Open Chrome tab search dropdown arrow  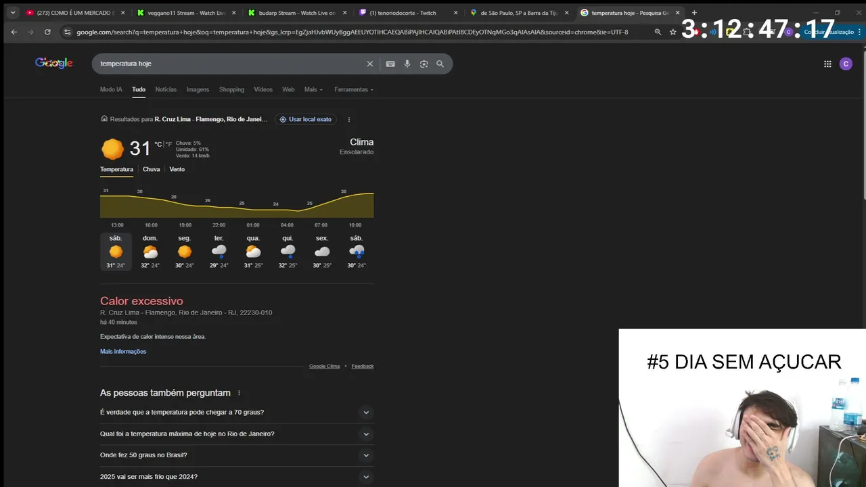click(x=12, y=13)
